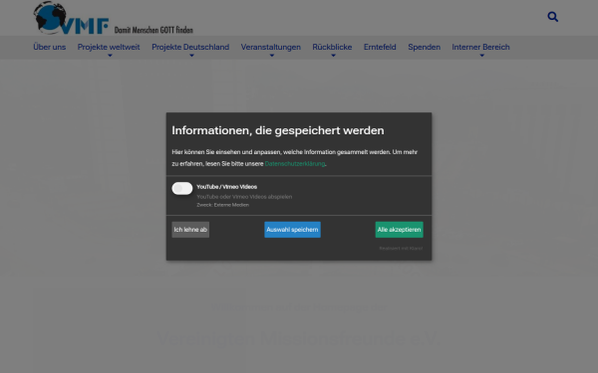Expand the Projekte weltweit dropdown arrow
The image size is (598, 373).
(110, 56)
